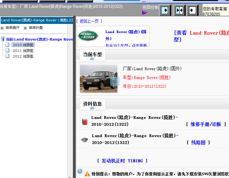Click the orange warning triangle icon
229x178 pixels.
pos(87,174)
